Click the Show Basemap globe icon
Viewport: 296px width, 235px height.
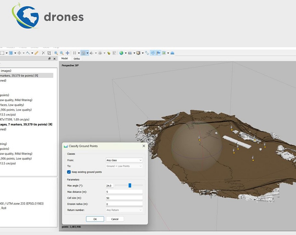121,53
